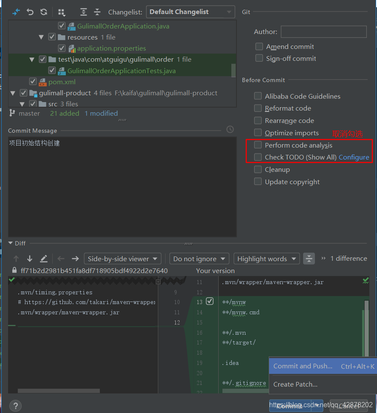Select Commit and Push menu item

tap(323, 366)
